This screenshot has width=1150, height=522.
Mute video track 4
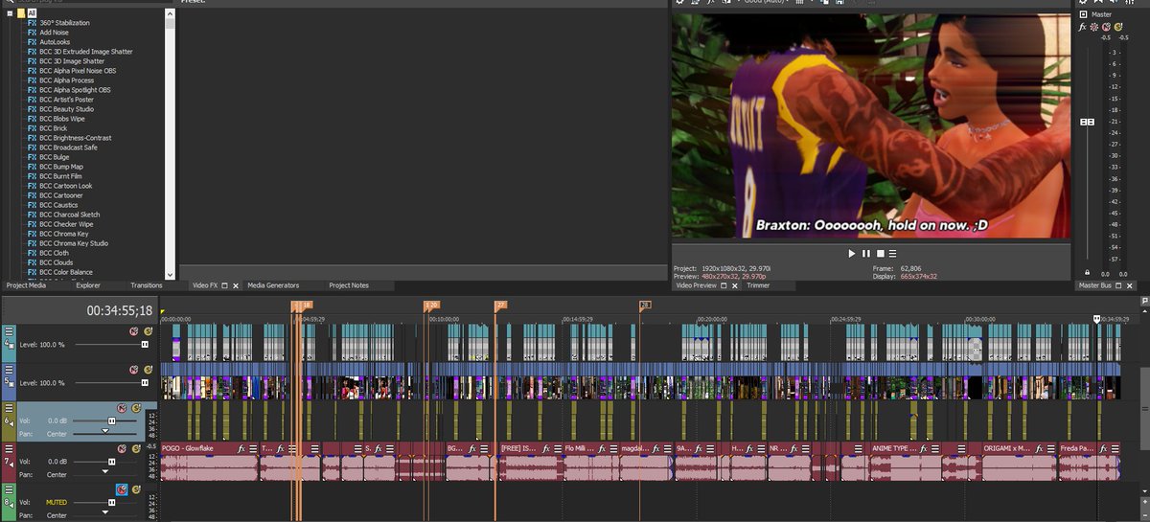(135, 330)
